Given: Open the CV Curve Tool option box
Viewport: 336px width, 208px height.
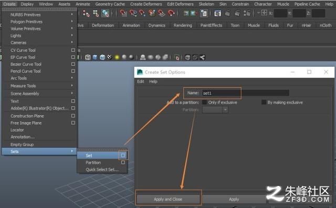Looking at the screenshot, I should pyautogui.click(x=73, y=50).
